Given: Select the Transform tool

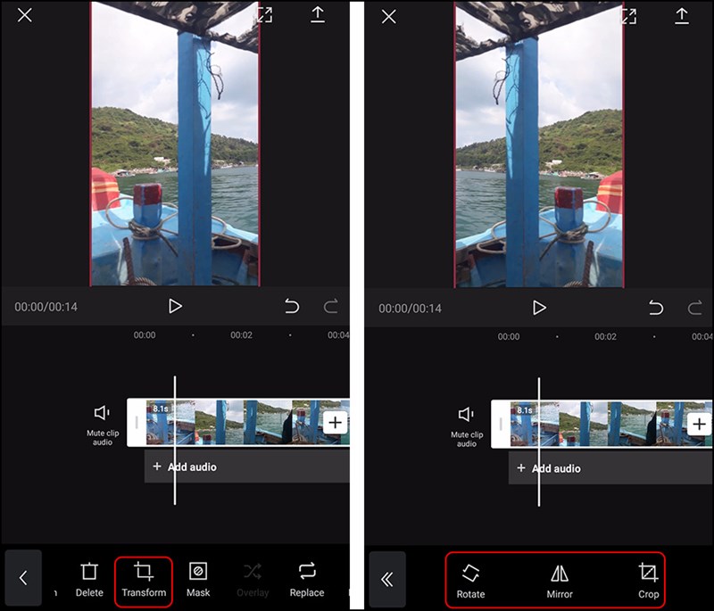Looking at the screenshot, I should [x=143, y=579].
